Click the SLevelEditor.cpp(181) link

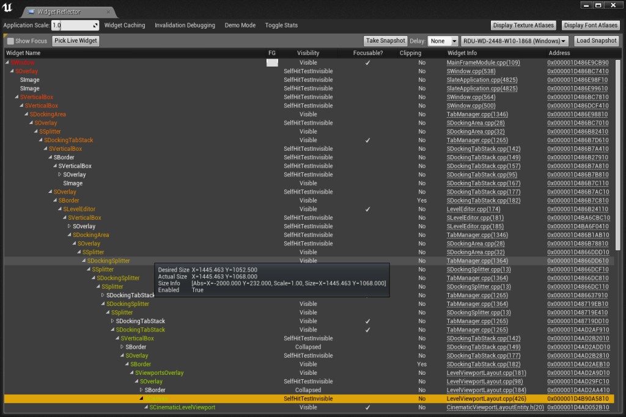475,218
